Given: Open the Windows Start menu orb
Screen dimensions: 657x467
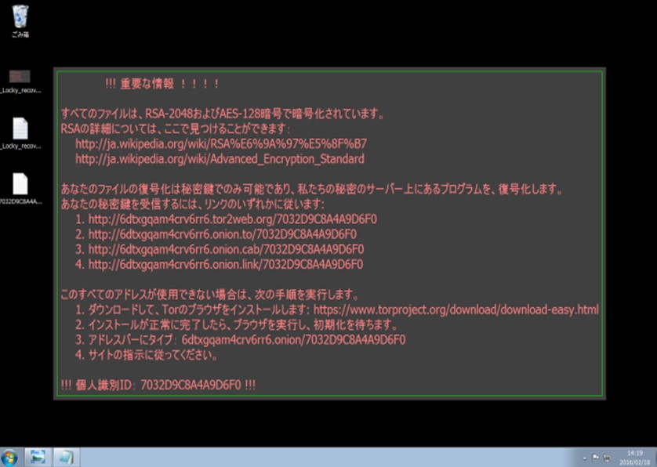Looking at the screenshot, I should point(9,458).
